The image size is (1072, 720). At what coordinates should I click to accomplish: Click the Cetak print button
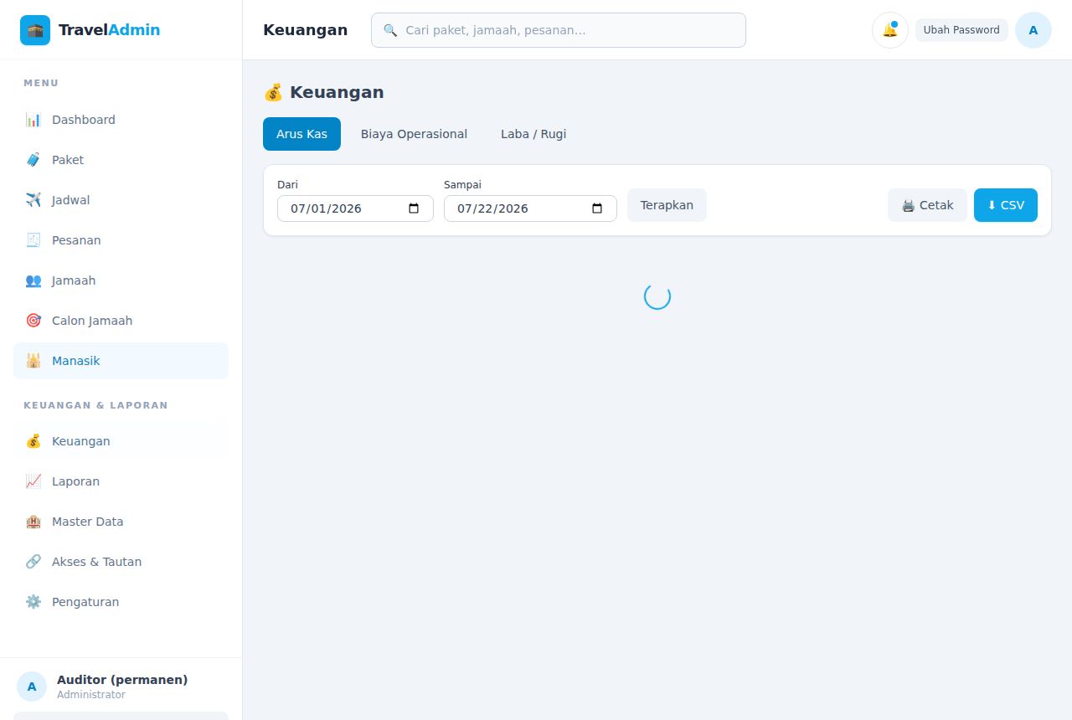[927, 205]
